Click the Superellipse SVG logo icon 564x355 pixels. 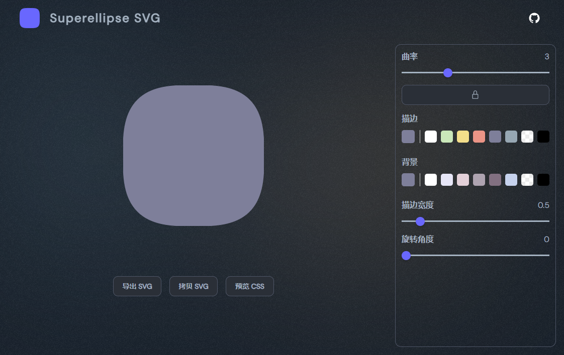pos(30,18)
